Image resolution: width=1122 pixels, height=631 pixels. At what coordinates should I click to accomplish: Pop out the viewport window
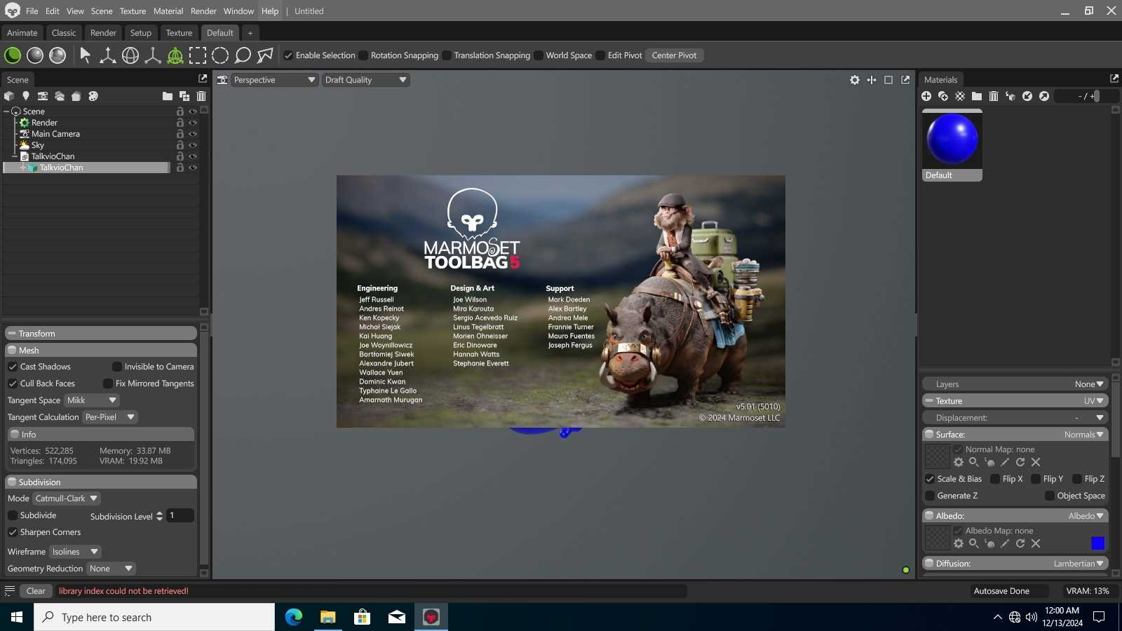pos(905,80)
